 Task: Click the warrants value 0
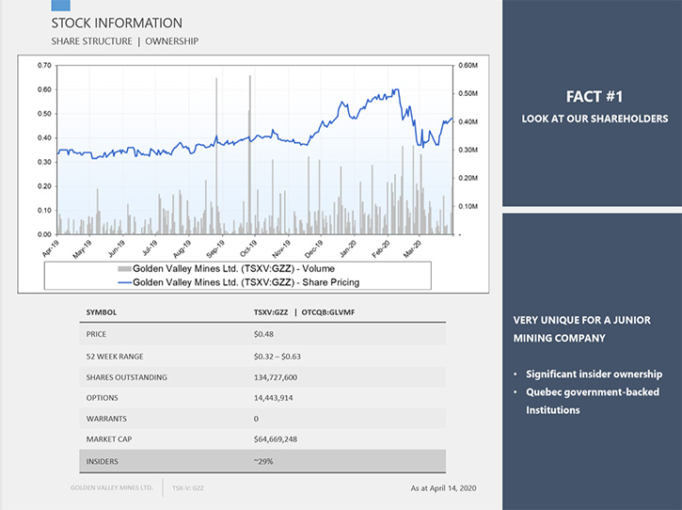pos(256,419)
